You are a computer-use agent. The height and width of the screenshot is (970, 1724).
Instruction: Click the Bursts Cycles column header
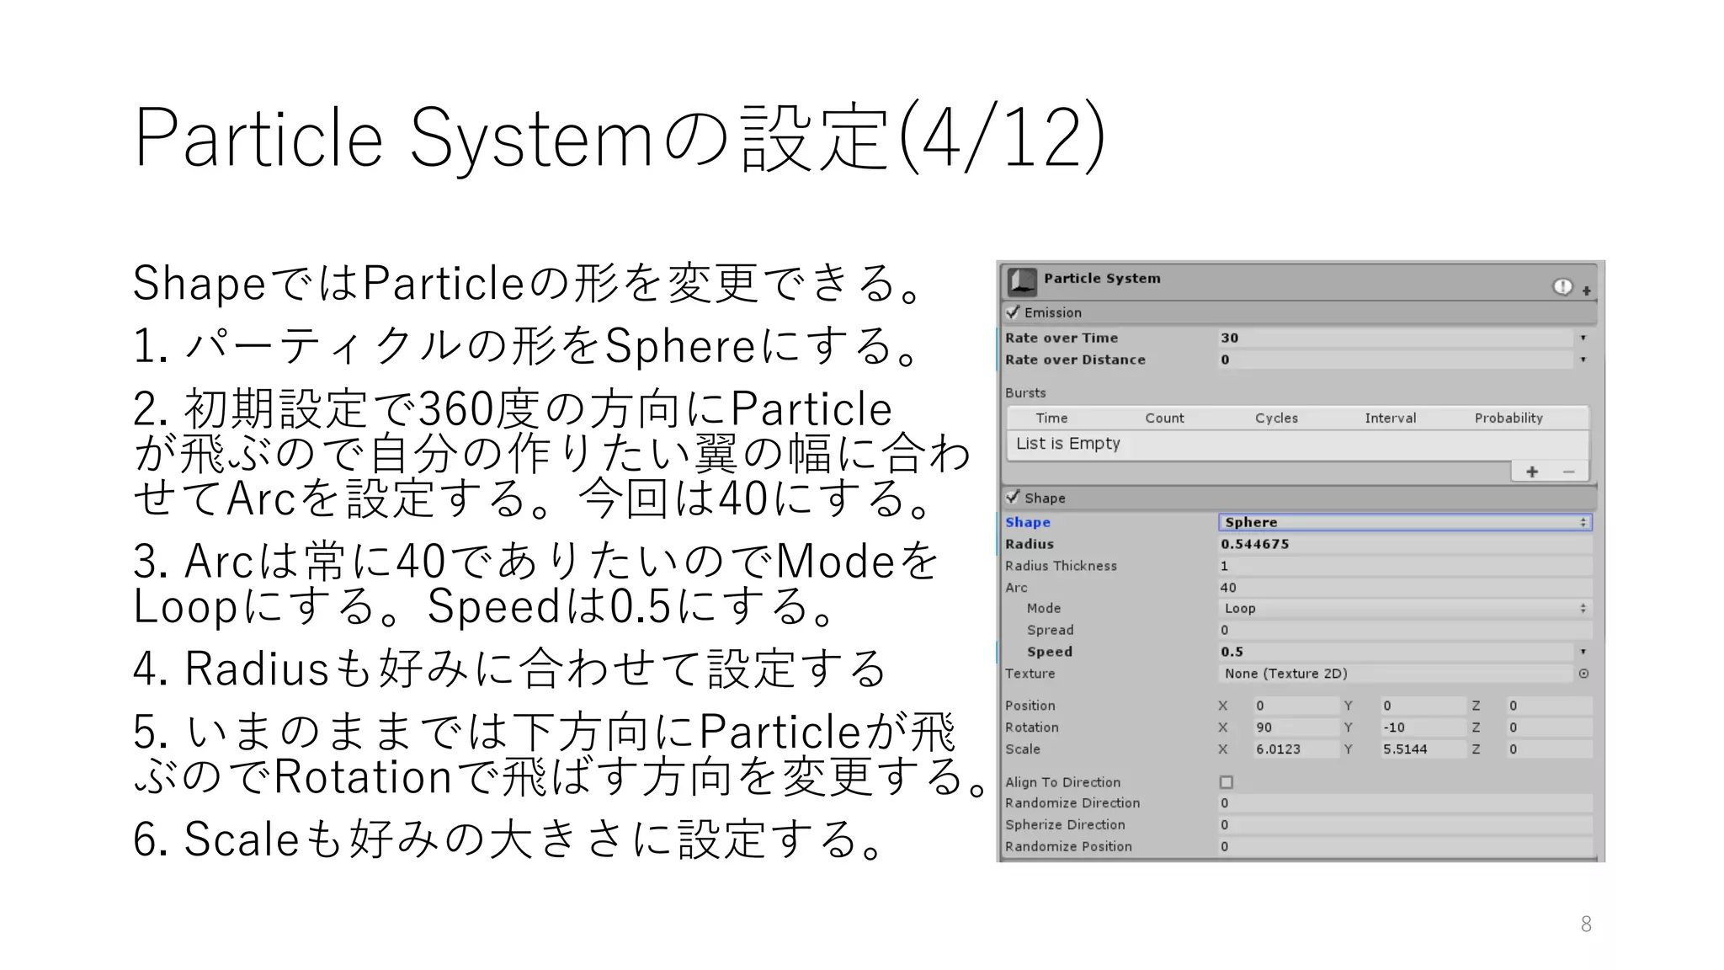tap(1276, 418)
